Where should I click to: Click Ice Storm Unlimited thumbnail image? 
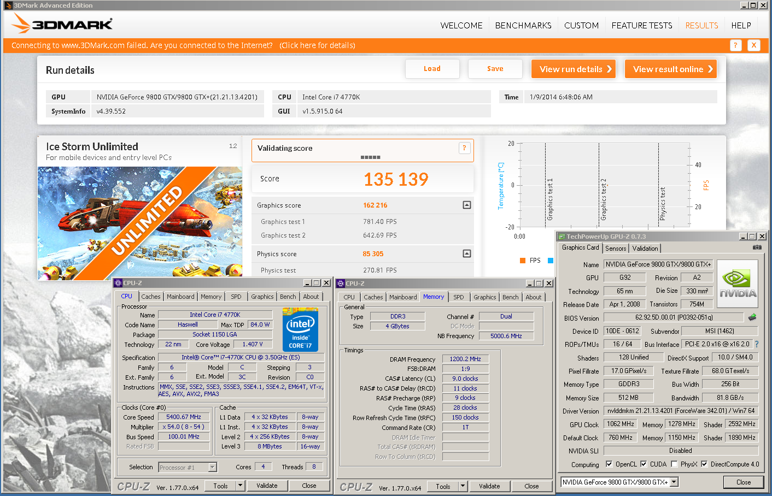click(140, 223)
